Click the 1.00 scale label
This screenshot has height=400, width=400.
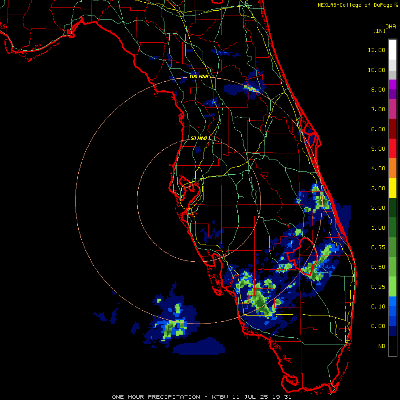click(x=378, y=228)
